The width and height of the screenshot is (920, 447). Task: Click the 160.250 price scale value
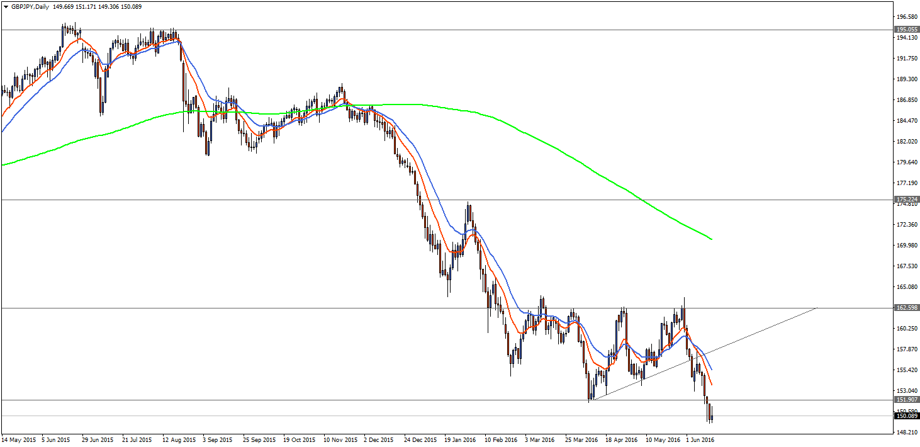(x=907, y=329)
